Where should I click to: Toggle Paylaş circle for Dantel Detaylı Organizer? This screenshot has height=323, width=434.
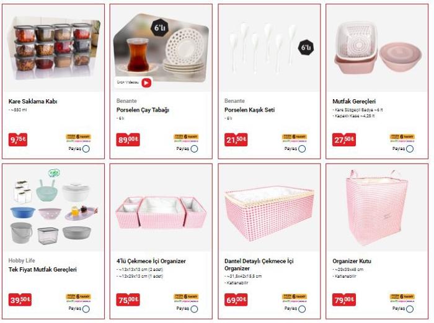point(302,309)
